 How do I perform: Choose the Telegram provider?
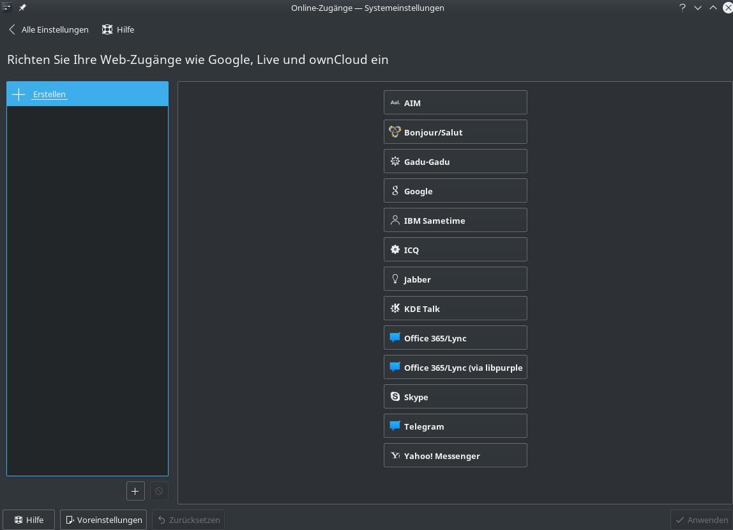point(455,426)
